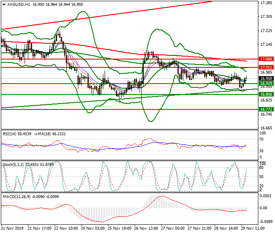
Task: Select the 17.225 price scale value
Action: 266,31
